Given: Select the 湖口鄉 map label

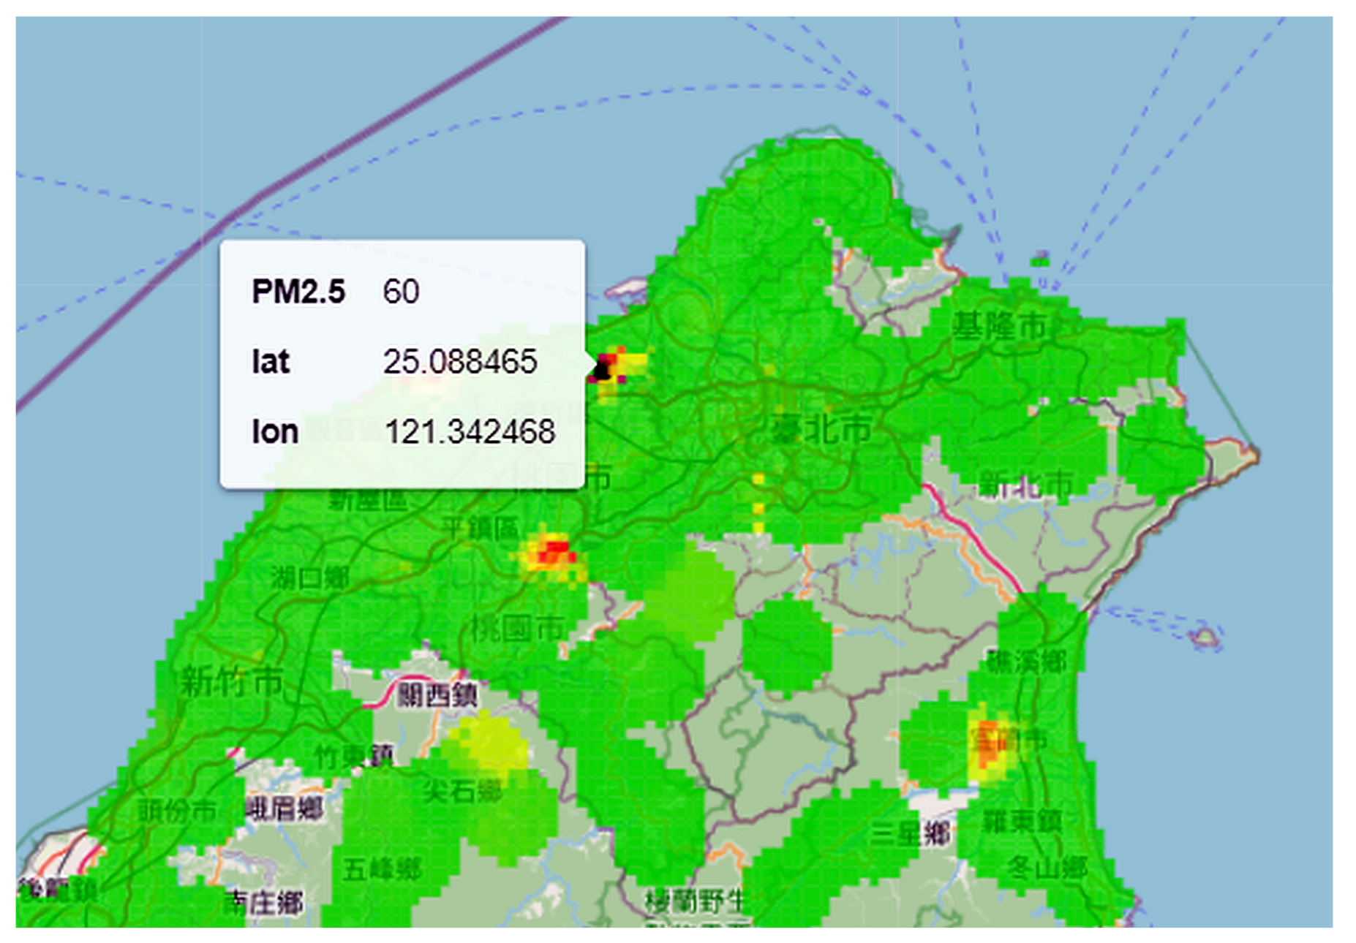Looking at the screenshot, I should point(310,578).
